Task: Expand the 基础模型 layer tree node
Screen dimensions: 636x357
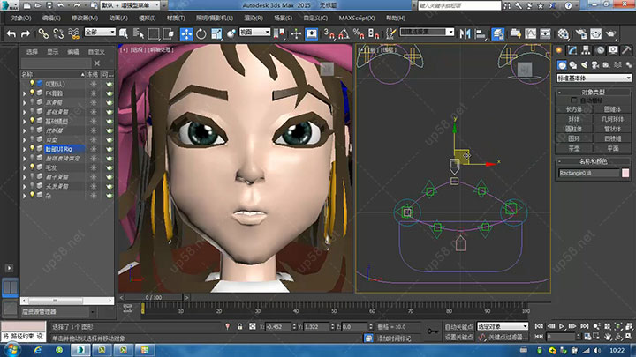Action: (25, 121)
